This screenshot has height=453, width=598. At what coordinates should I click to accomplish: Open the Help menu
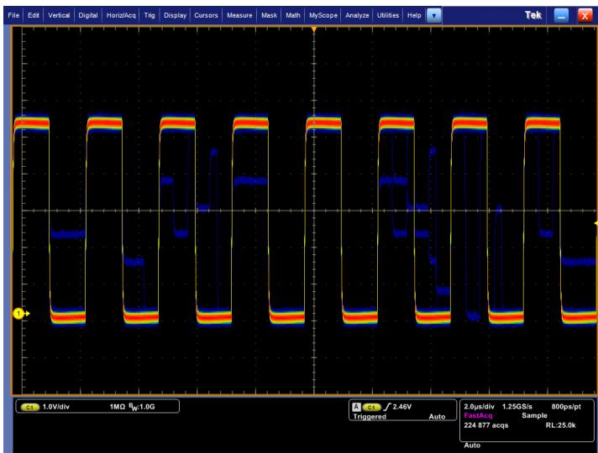point(414,15)
